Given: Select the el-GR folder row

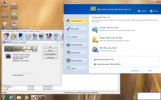Looking at the screenshot, I should 28,89.
